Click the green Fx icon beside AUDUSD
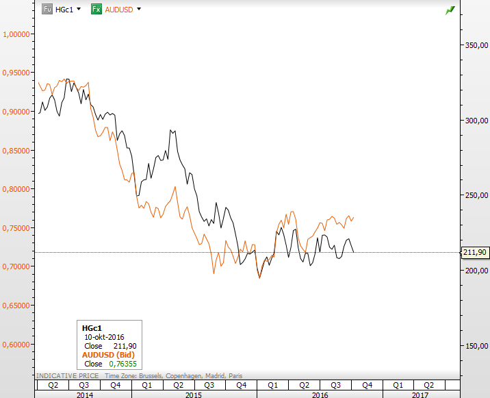490x398 pixels. click(x=97, y=9)
